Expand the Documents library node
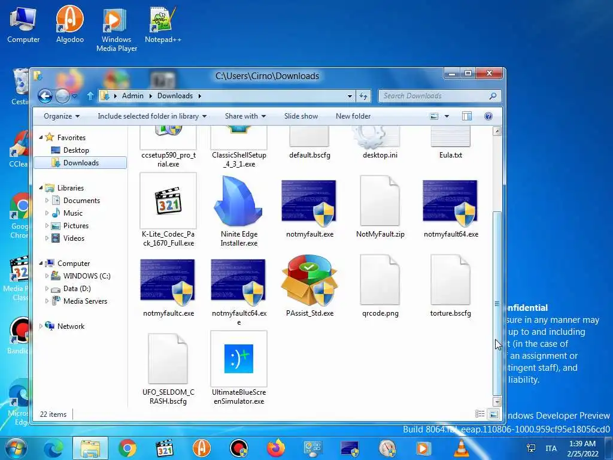This screenshot has height=460, width=613. point(47,200)
